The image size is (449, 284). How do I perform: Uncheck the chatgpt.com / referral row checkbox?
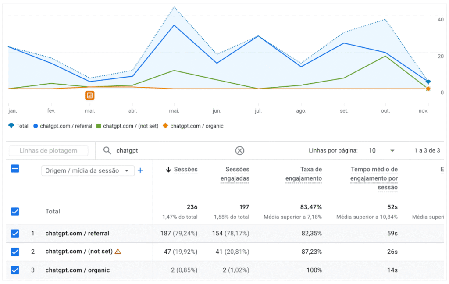coord(15,234)
